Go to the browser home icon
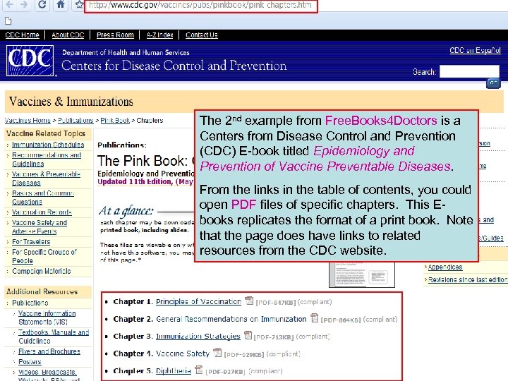This screenshot has width=508, height=381. tap(61, 4)
